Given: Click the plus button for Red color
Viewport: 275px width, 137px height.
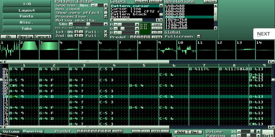Looking at the screenshot, I should click(137, 25).
